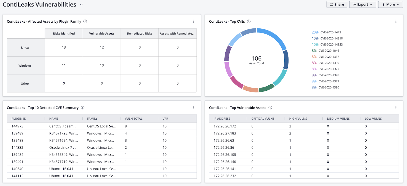Click the Assets with Remediate... column header
Screen dimensions: 407x186
coord(178,34)
